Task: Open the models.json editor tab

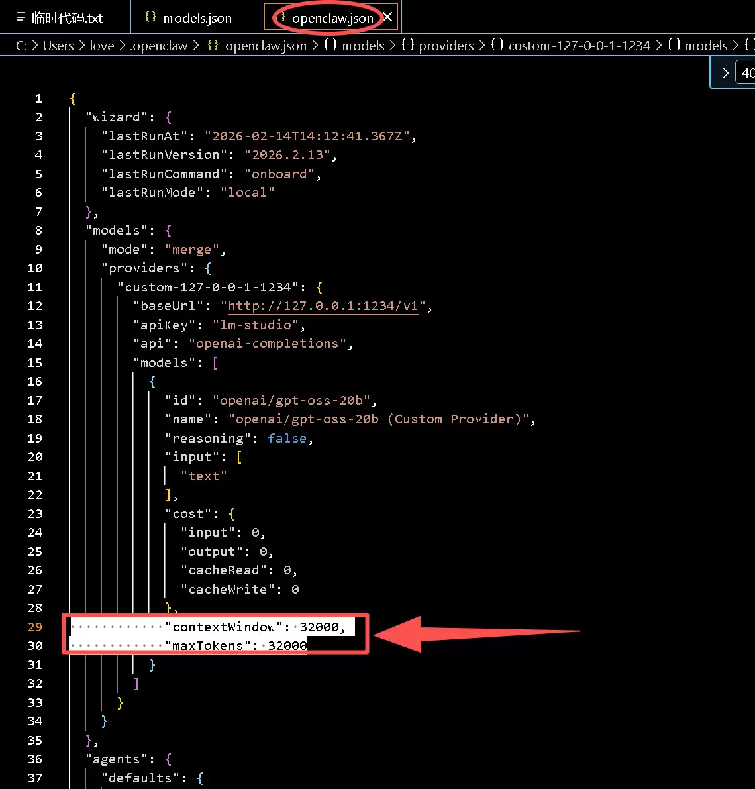Action: [197, 18]
